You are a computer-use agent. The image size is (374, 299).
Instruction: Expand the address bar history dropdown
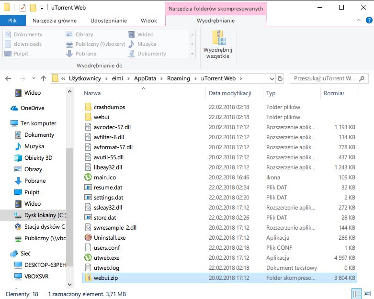coord(272,78)
